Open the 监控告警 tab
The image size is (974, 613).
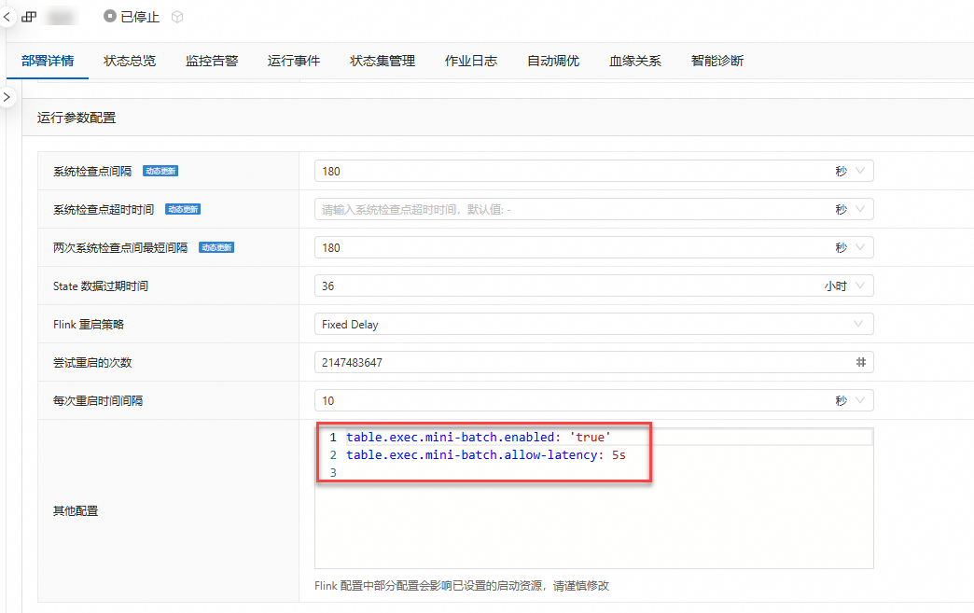(x=212, y=61)
